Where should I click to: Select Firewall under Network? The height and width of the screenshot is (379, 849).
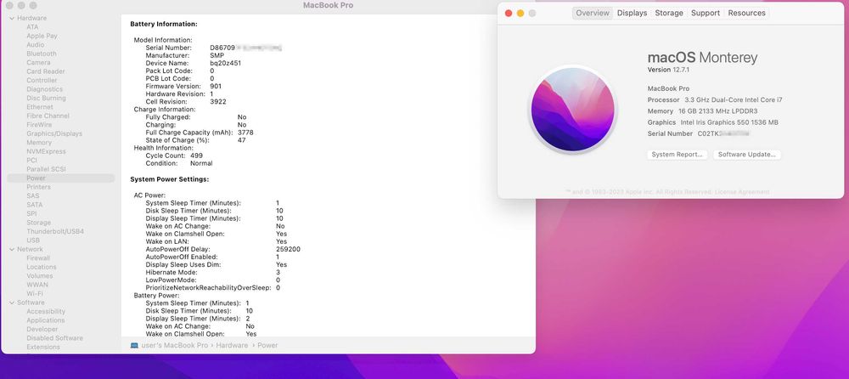pyautogui.click(x=38, y=258)
